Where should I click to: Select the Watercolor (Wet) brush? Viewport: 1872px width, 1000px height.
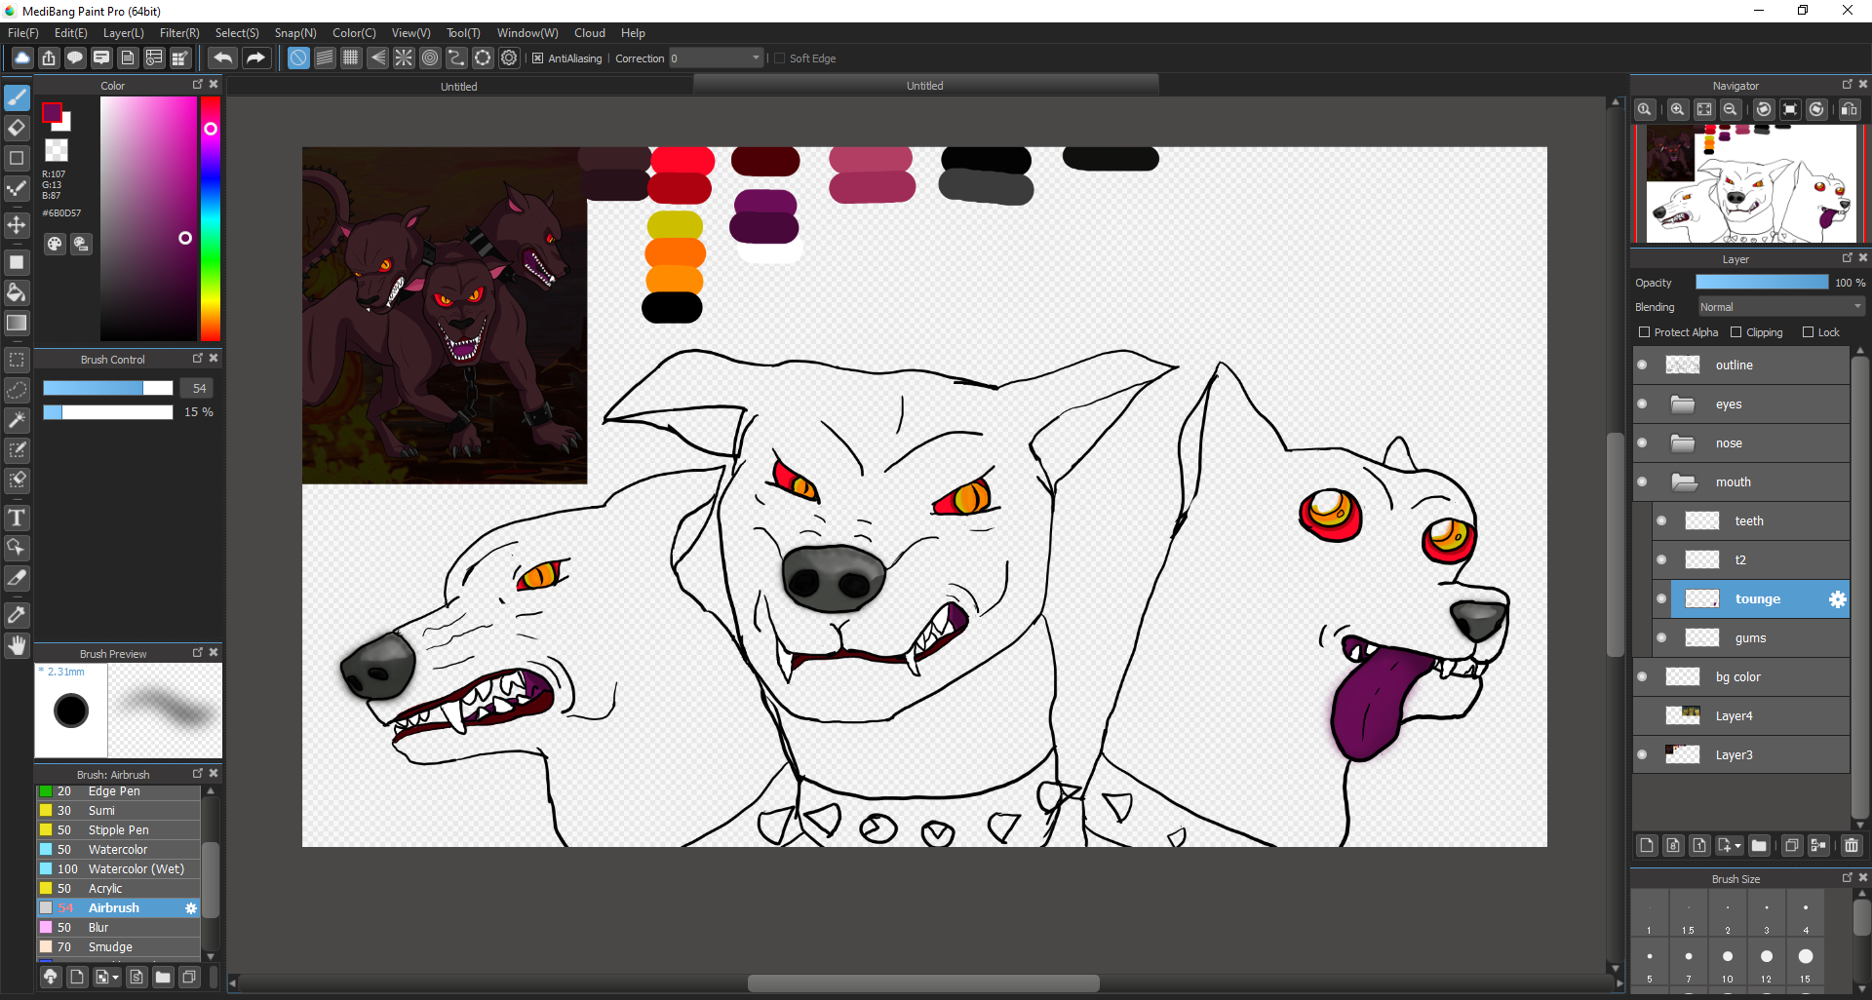click(x=118, y=869)
